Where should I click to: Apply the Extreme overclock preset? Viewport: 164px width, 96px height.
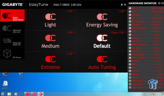pos(51,62)
